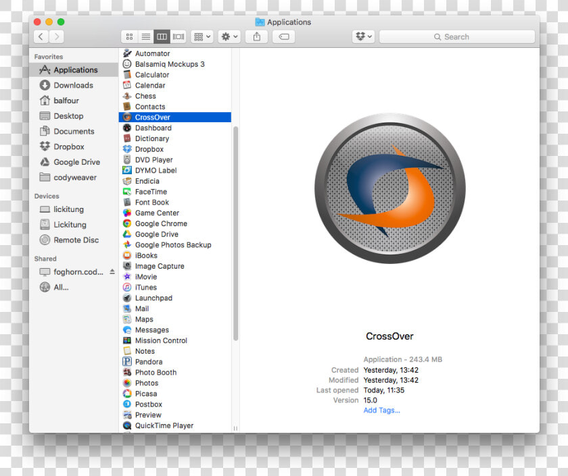Image resolution: width=568 pixels, height=476 pixels.
Task: Select the Dashboard app icon
Action: coord(127,128)
